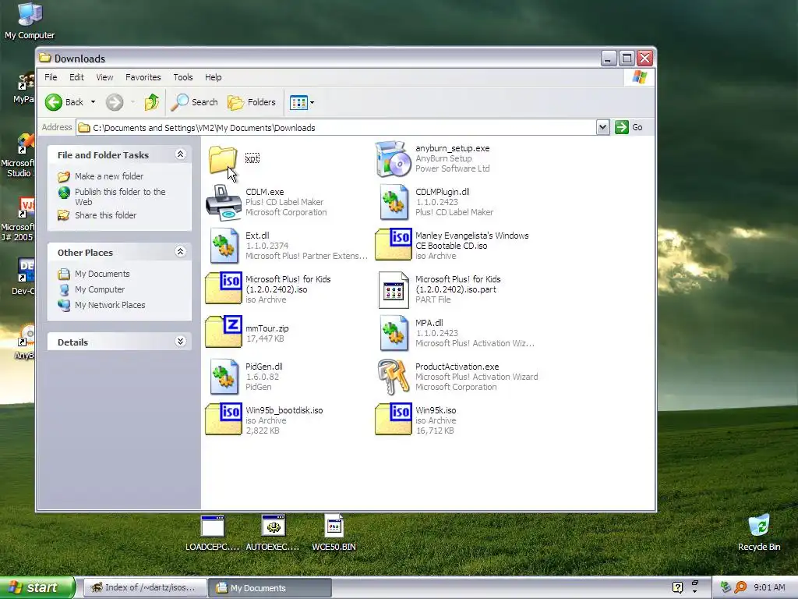
Task: Click the Forward navigation arrow
Action: (x=115, y=102)
